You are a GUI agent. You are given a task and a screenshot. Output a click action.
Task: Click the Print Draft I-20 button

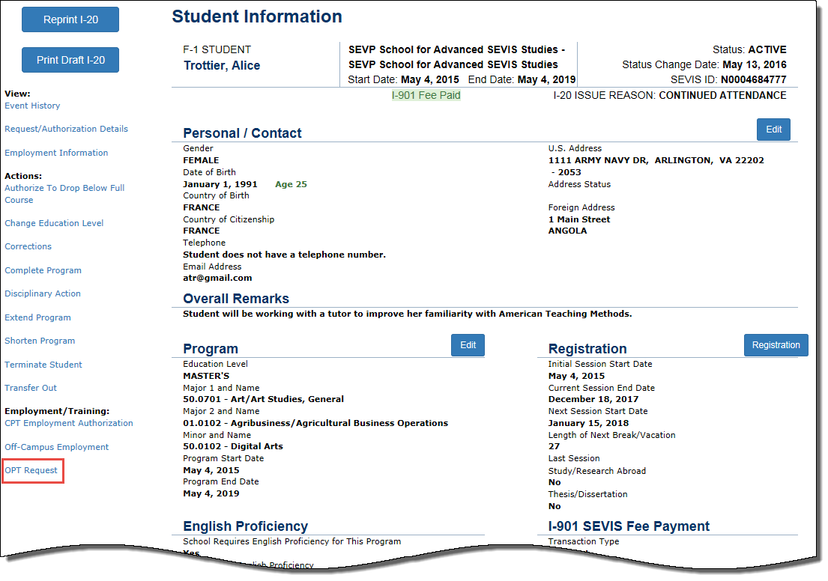(70, 60)
